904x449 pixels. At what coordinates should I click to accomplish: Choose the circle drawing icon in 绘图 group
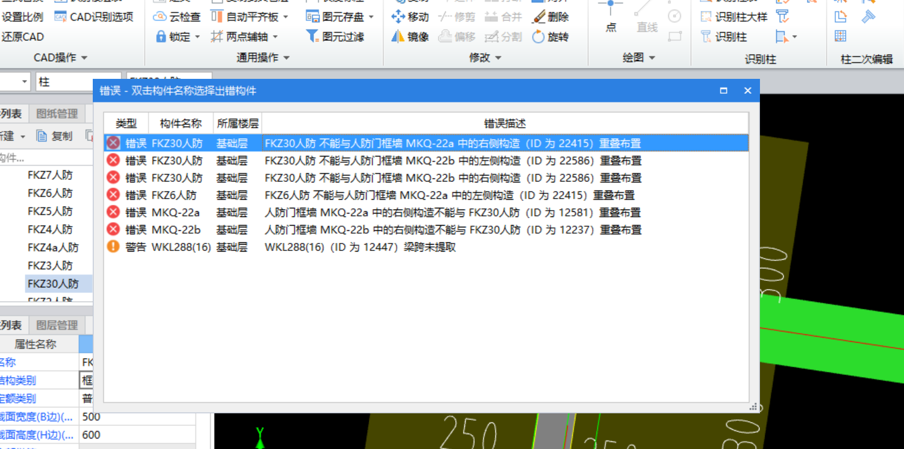(675, 16)
